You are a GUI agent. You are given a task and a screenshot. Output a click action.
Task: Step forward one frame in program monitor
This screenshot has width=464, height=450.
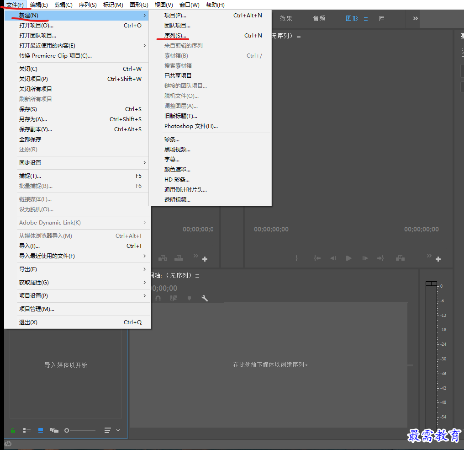click(x=365, y=258)
